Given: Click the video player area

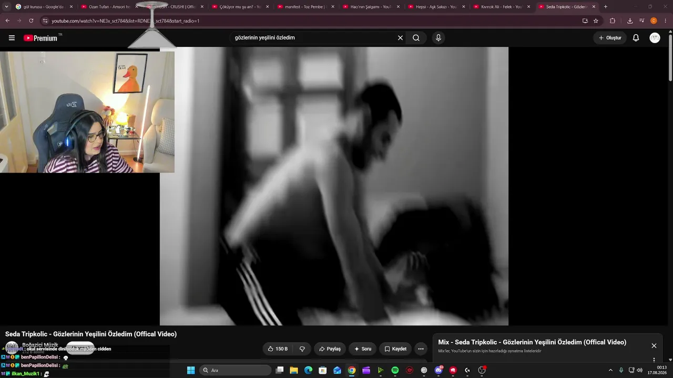Looking at the screenshot, I should coord(334,186).
